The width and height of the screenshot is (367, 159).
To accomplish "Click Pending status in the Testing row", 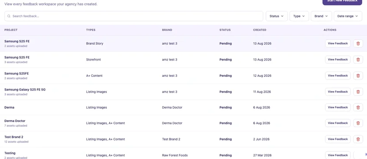I will pyautogui.click(x=226, y=155).
